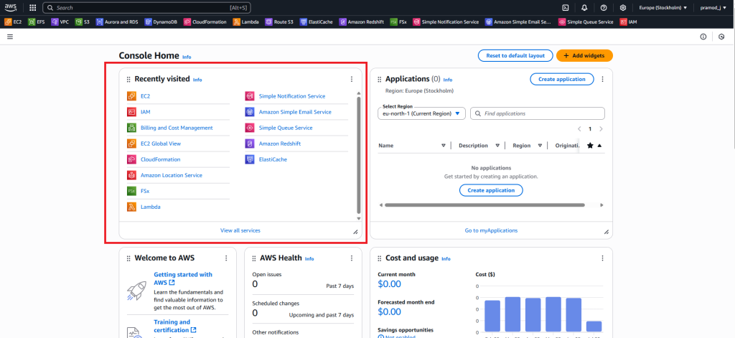735x338 pixels.
Task: Open EC2 from the favorites bar
Action: pos(13,22)
